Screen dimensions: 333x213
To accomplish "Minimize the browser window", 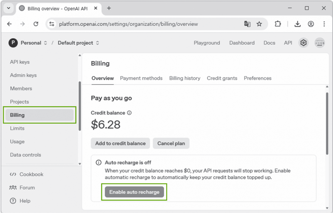I will tap(290, 8).
